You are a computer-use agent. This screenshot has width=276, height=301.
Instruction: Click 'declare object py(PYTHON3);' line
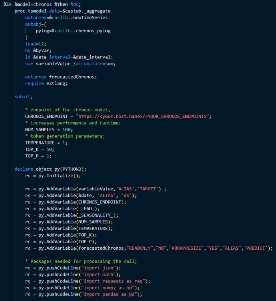[50, 169]
